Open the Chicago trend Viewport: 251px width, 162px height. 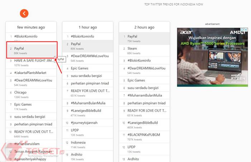pyautogui.click(x=31, y=94)
